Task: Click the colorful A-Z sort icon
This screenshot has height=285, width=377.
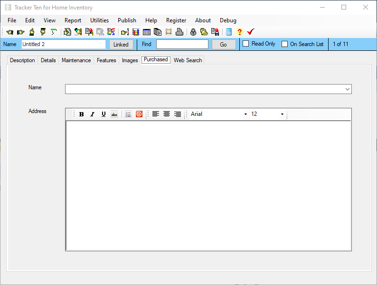Action: [x=111, y=32]
